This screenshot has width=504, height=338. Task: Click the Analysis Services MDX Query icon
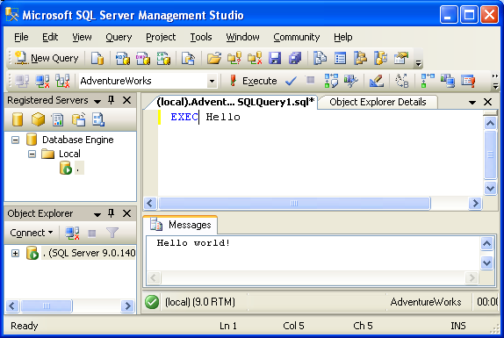[122, 58]
